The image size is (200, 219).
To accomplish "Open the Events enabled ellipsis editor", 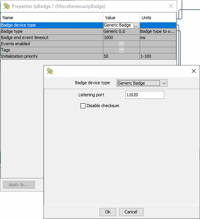I will (x=122, y=44).
